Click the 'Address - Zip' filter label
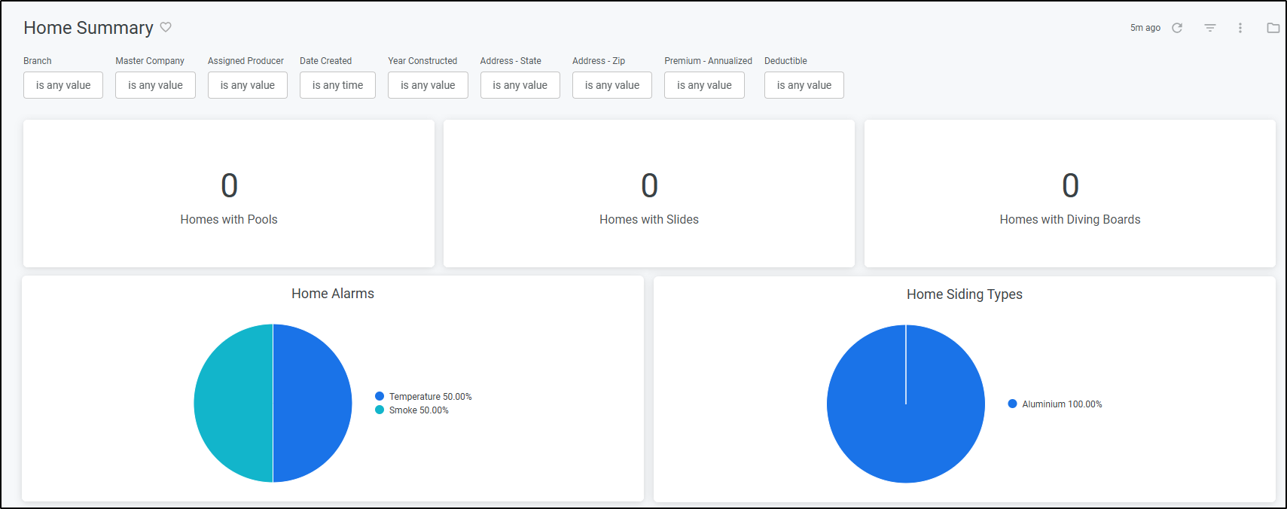 [x=599, y=61]
